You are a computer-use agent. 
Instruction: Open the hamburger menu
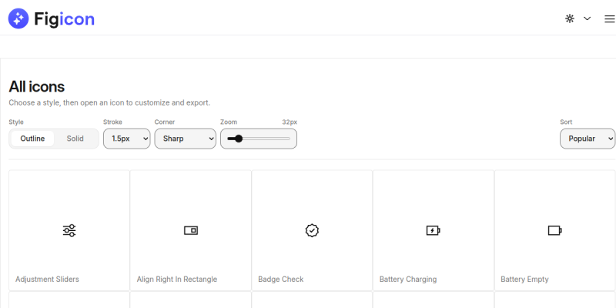point(610,18)
